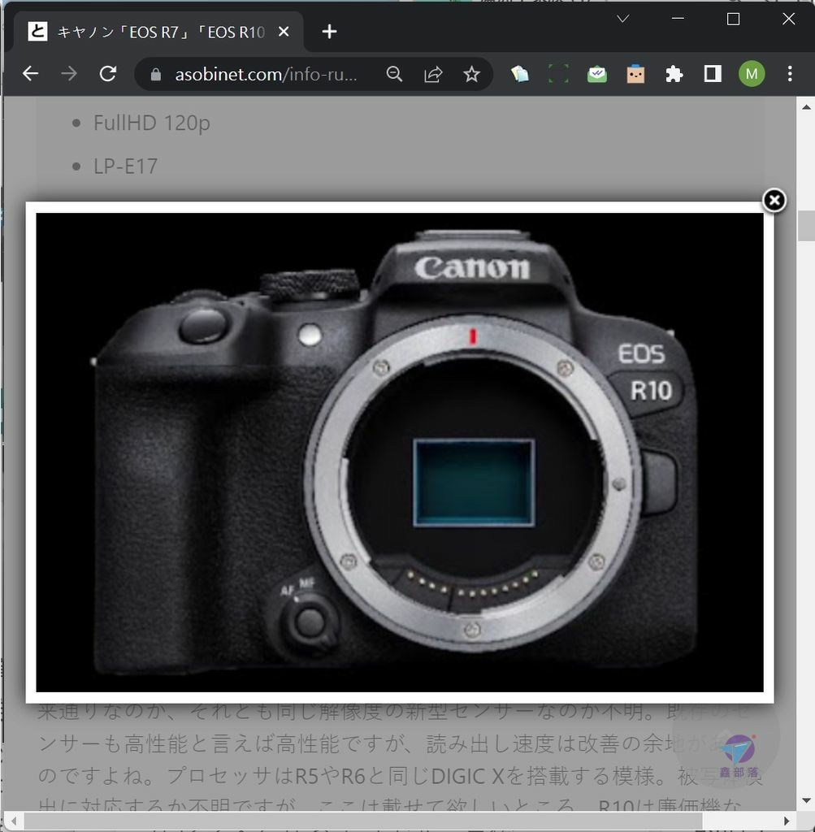
Task: Click the tab favicon
Action: point(37,32)
